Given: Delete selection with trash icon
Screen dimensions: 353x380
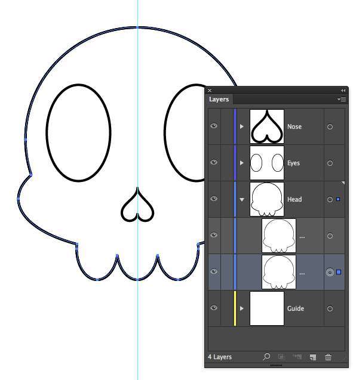Looking at the screenshot, I should point(328,357).
